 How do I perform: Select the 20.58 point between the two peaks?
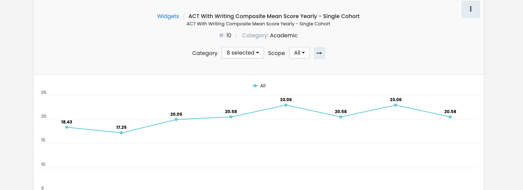[x=341, y=117]
